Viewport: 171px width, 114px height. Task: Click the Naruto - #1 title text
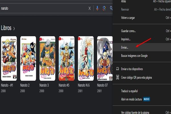[x=7, y=85]
